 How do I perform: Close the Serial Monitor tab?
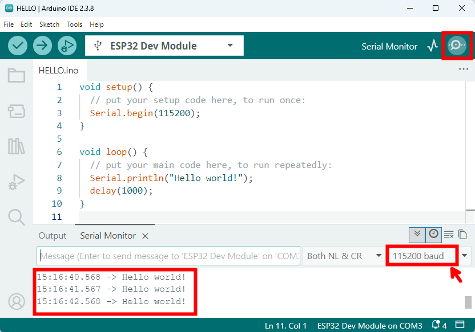[145, 236]
